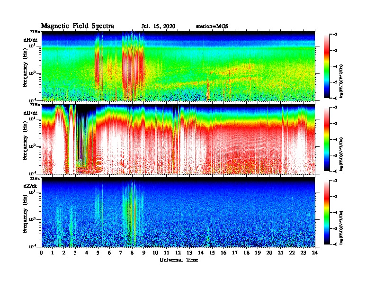
Task: Click the 10^1 frequency tick of dH/dt plot
Action: (32, 45)
